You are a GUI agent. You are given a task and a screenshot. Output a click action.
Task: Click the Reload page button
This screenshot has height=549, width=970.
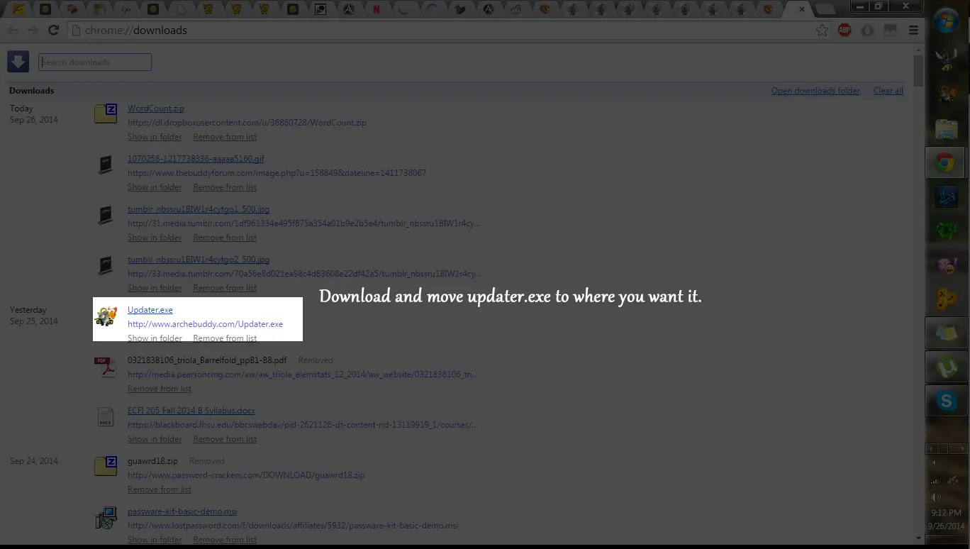point(53,30)
